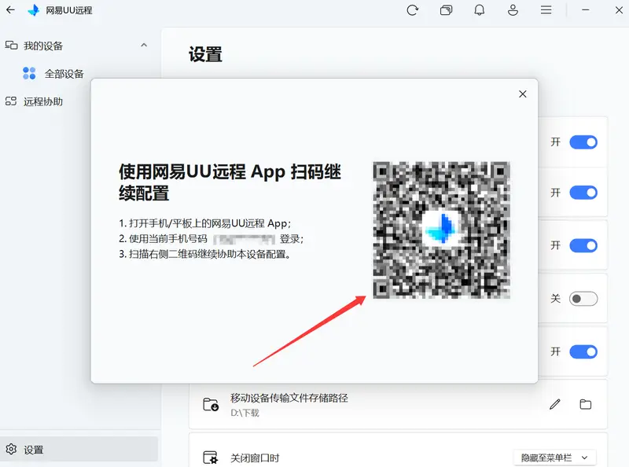Image resolution: width=629 pixels, height=467 pixels.
Task: Open the multi-window icon in title bar
Action: point(446,10)
